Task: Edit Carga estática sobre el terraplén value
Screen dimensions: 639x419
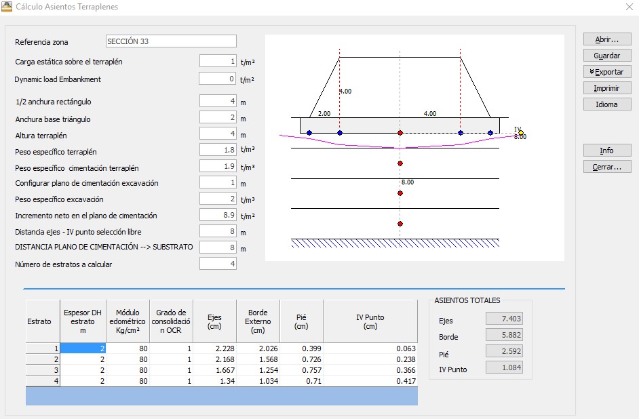Action: click(218, 61)
